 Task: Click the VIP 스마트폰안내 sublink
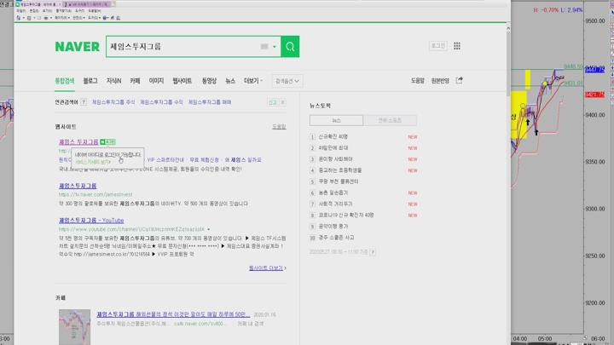pyautogui.click(x=165, y=160)
